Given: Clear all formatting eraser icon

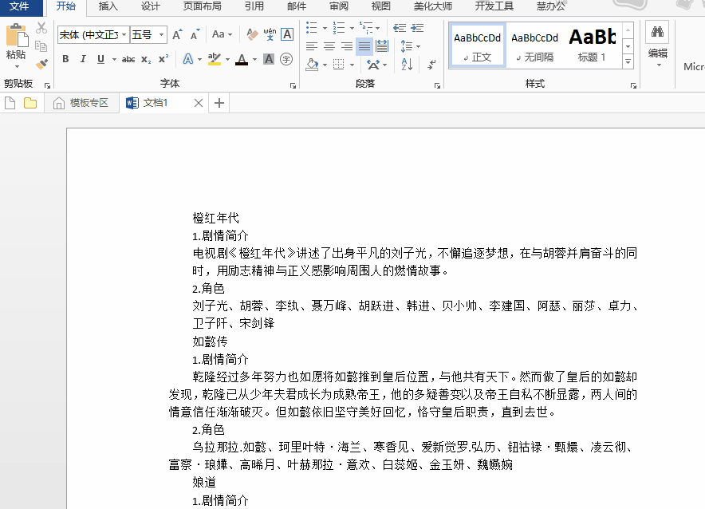Looking at the screenshot, I should (x=252, y=34).
